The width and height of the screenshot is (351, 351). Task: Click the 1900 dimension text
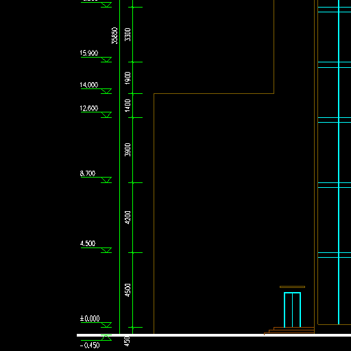coord(128,78)
